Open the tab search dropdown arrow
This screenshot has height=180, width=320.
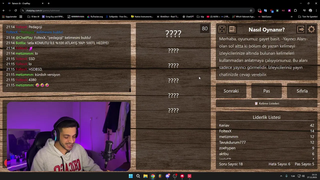tap(3, 3)
